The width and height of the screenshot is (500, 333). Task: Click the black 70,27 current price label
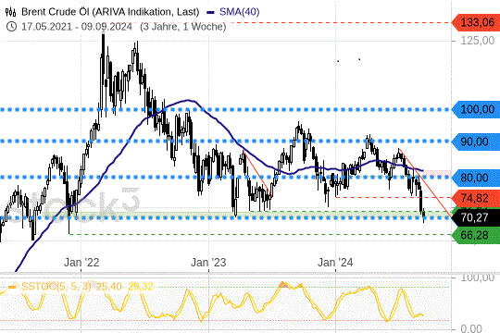(475, 217)
